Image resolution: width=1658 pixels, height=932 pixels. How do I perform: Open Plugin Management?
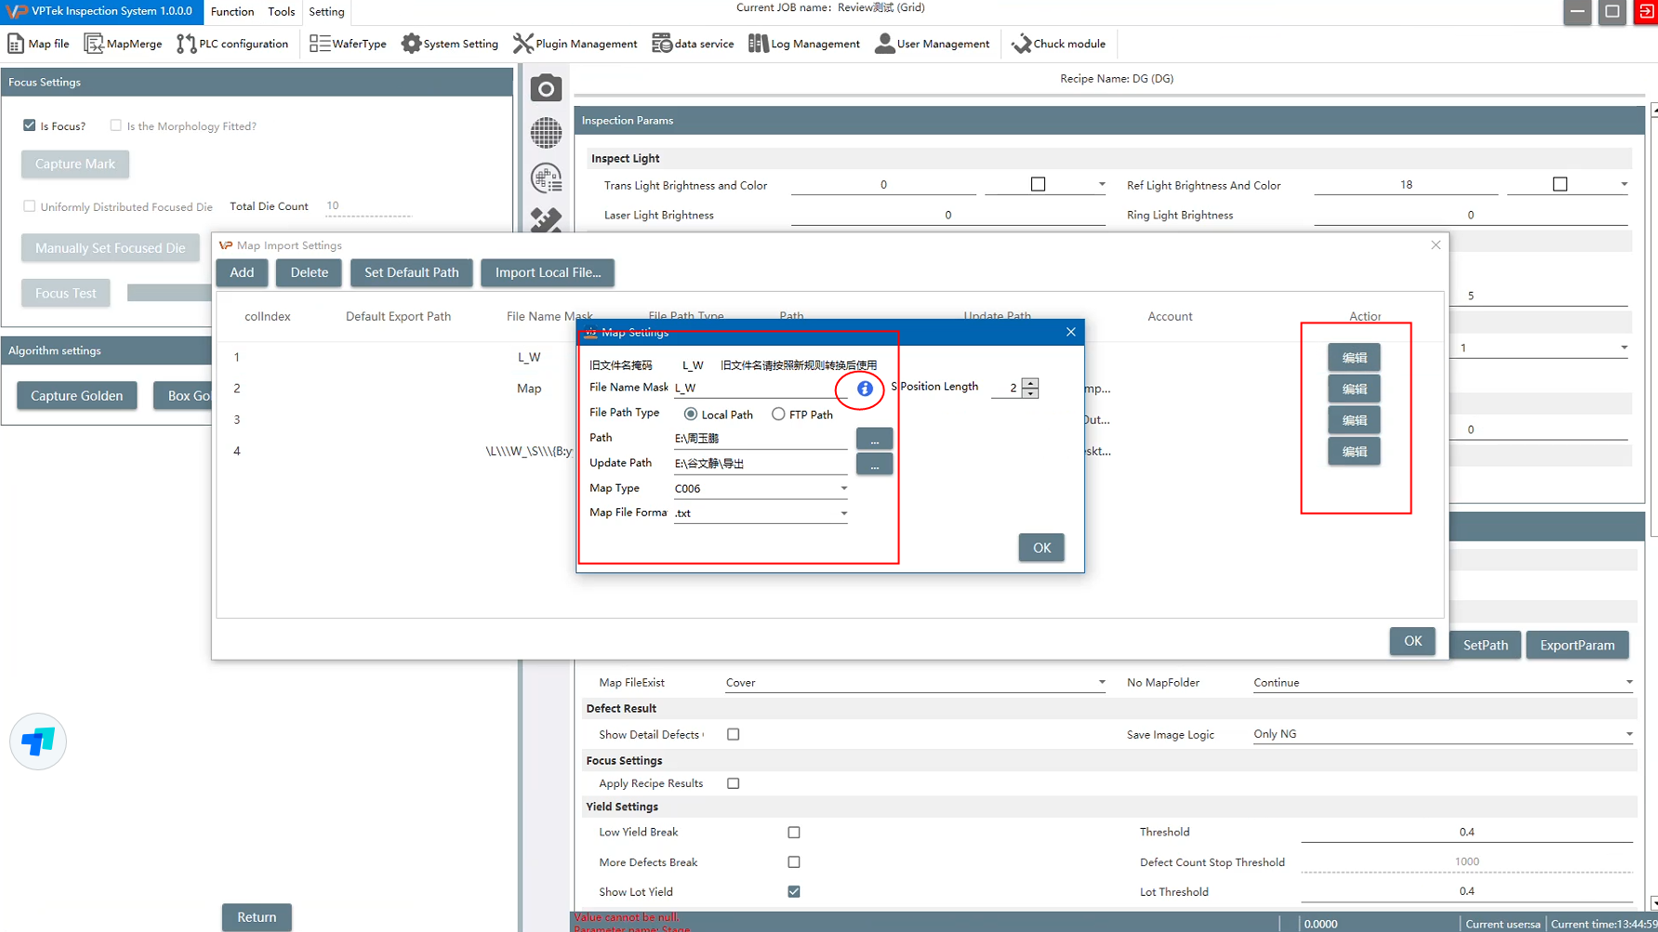click(x=576, y=44)
